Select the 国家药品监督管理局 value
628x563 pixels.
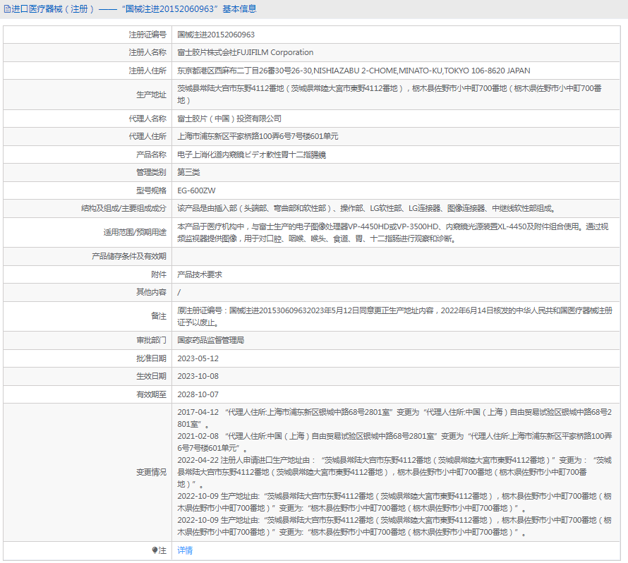coord(211,340)
